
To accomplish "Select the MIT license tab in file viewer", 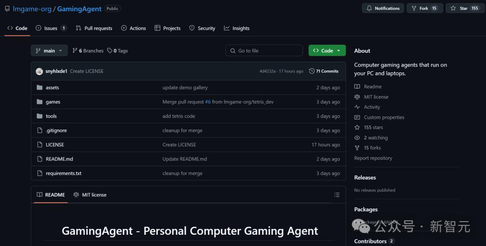I will (90, 195).
